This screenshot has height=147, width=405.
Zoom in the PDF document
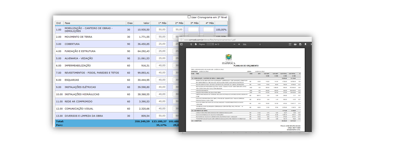(239, 44)
